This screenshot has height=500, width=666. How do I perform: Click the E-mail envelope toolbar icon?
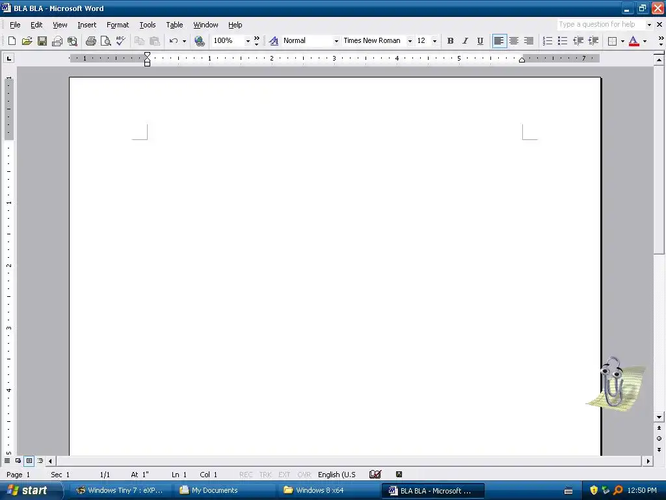point(57,41)
